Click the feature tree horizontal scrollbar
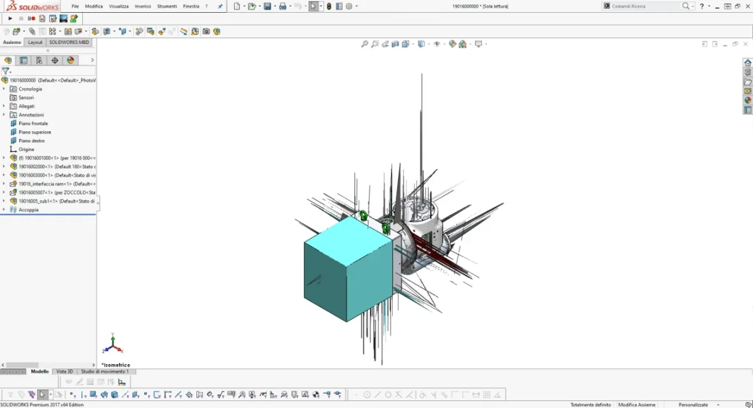The width and height of the screenshot is (753, 408). (x=48, y=365)
